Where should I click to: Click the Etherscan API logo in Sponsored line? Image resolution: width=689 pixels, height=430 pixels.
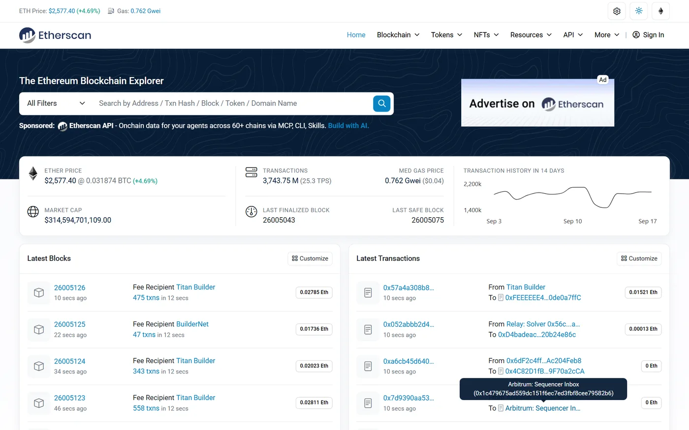coord(63,126)
